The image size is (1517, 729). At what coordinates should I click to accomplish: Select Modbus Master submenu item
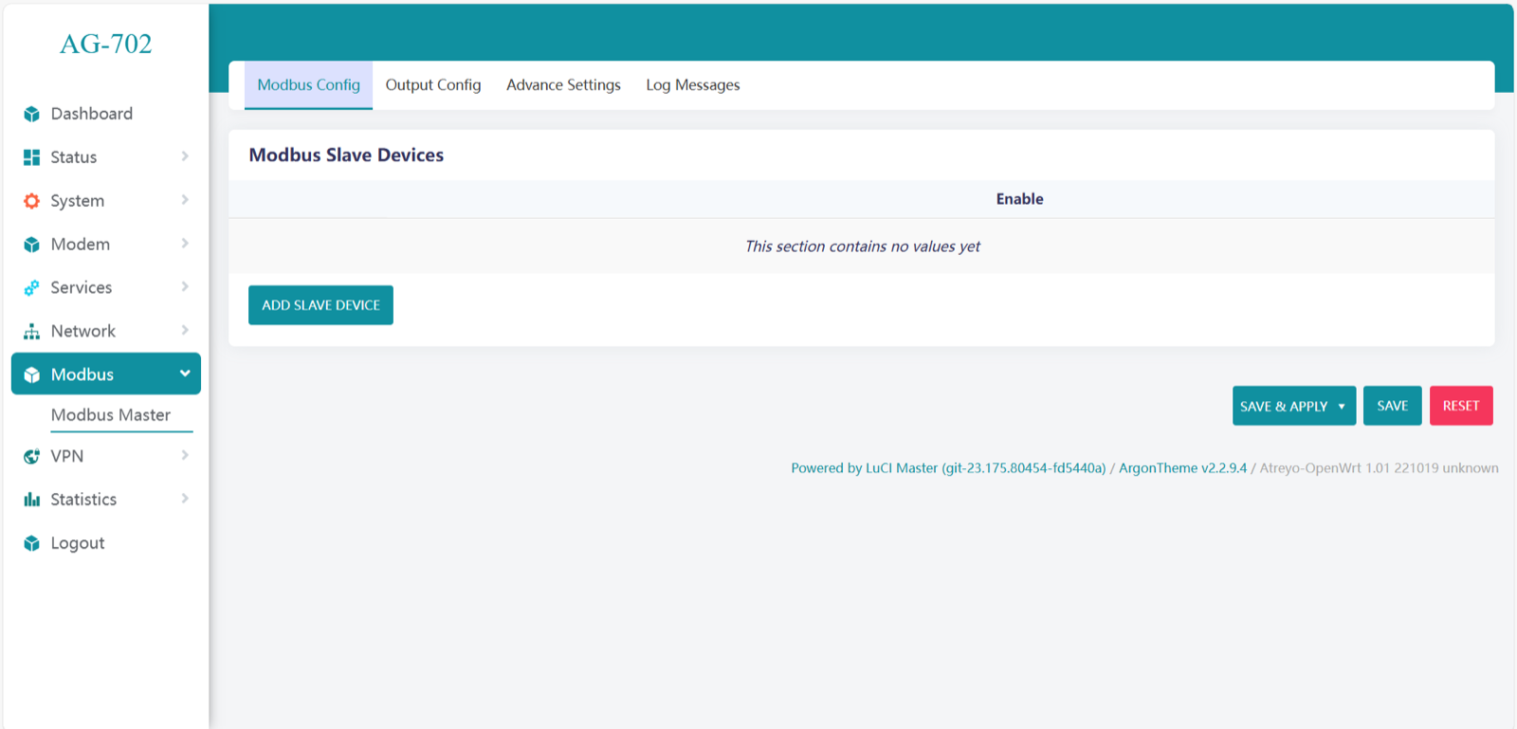[111, 415]
